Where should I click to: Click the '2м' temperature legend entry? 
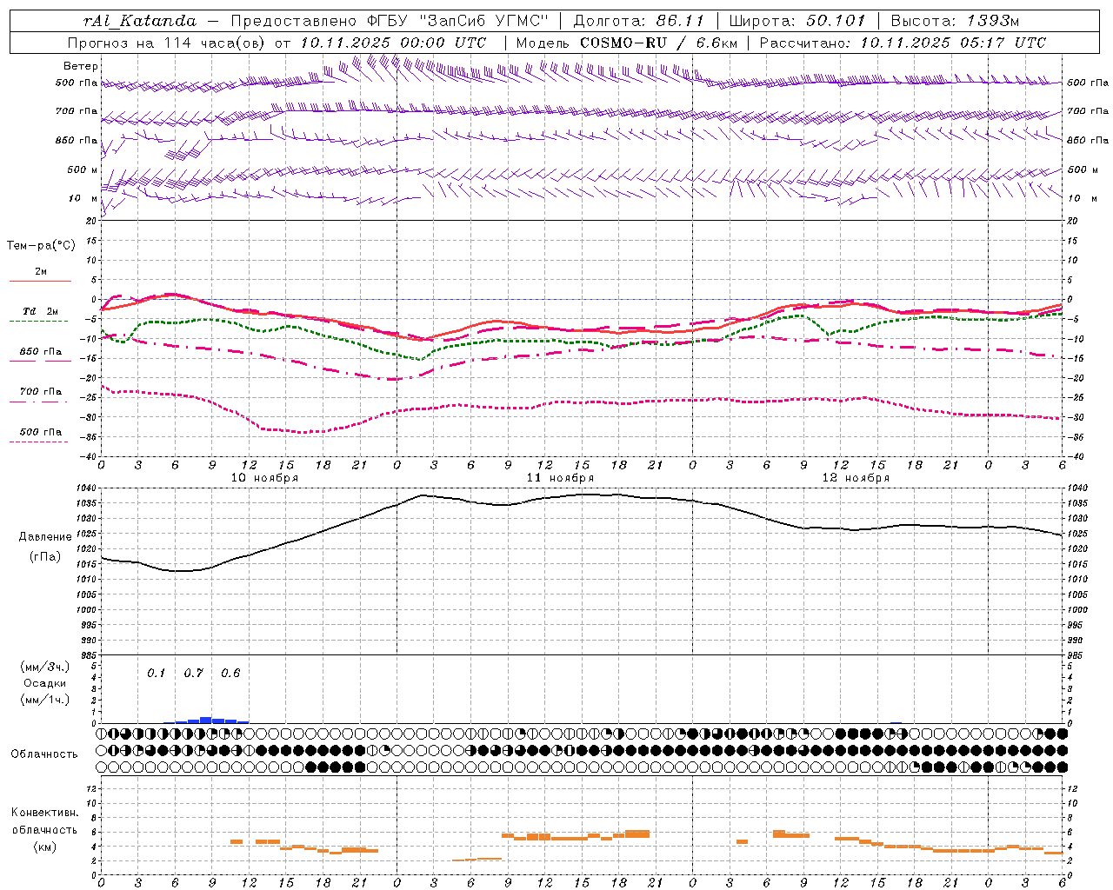pos(41,272)
